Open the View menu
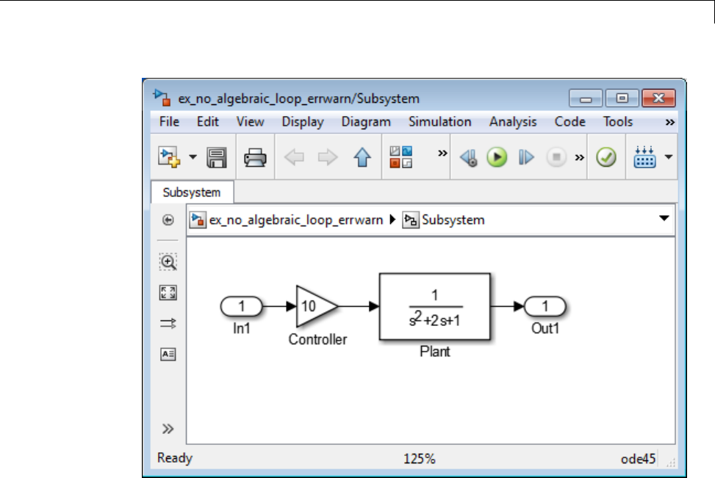The height and width of the screenshot is (478, 715). [250, 122]
